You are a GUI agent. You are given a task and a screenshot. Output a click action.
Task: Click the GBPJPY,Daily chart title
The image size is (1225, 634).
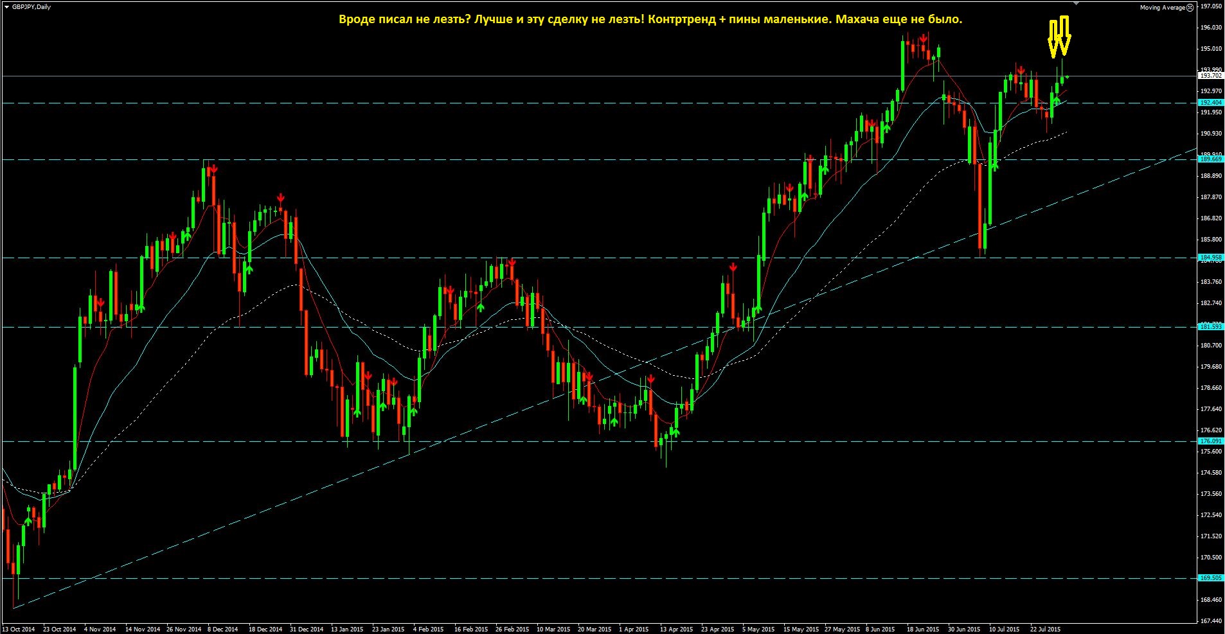[x=31, y=6]
